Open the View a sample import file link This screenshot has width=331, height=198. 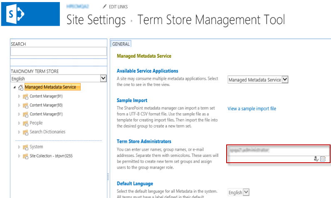click(x=252, y=109)
